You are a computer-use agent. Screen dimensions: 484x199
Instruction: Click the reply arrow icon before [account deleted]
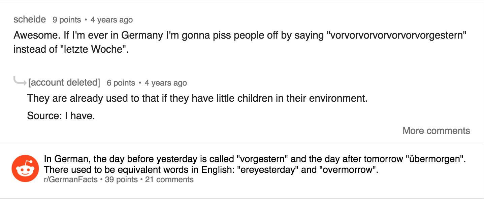[20, 81]
